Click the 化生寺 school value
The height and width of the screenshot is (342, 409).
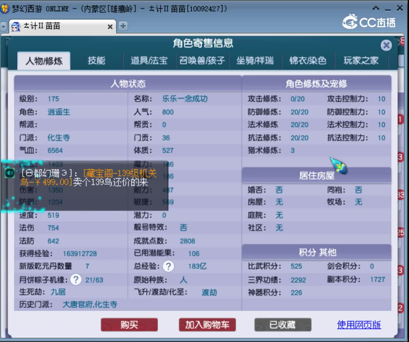59,138
